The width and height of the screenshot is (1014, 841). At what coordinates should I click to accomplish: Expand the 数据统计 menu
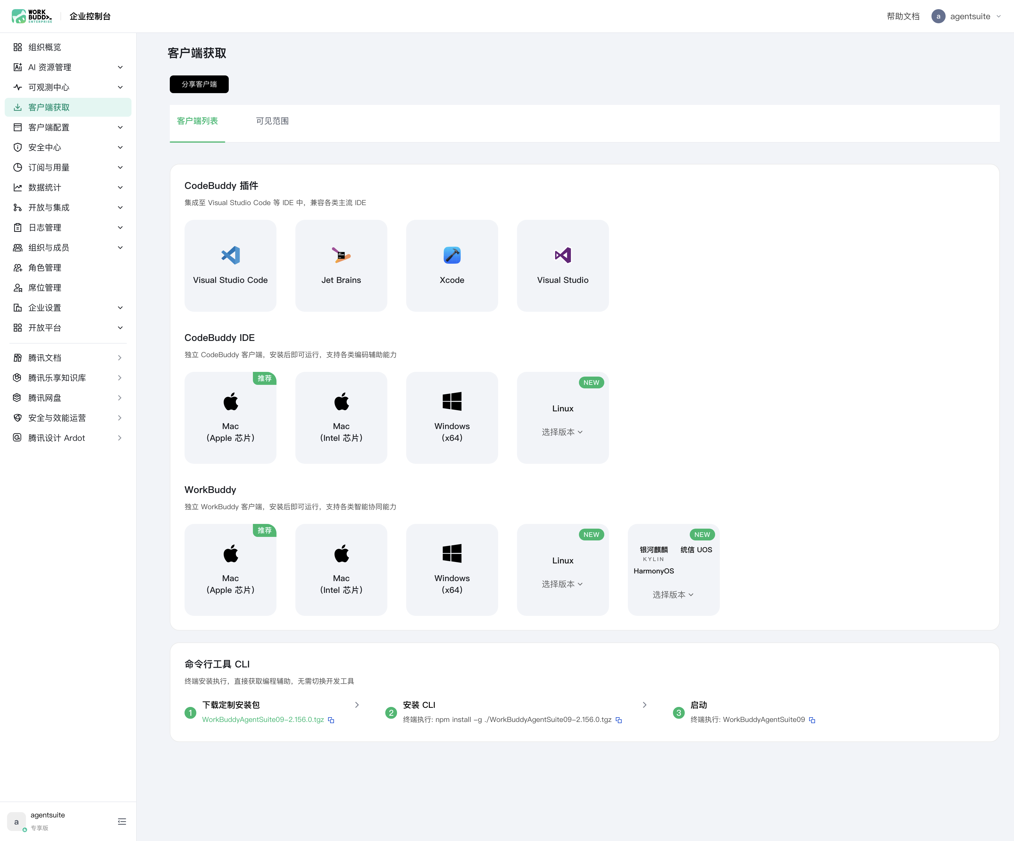pos(68,187)
